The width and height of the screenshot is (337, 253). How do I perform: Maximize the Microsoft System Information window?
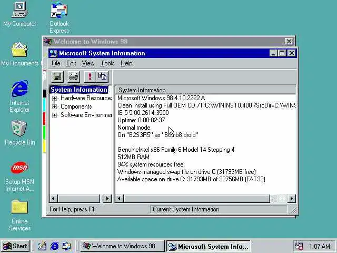[x=282, y=53]
